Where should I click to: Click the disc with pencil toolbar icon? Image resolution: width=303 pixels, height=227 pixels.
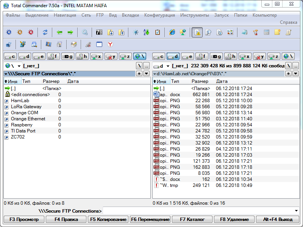coord(73,45)
